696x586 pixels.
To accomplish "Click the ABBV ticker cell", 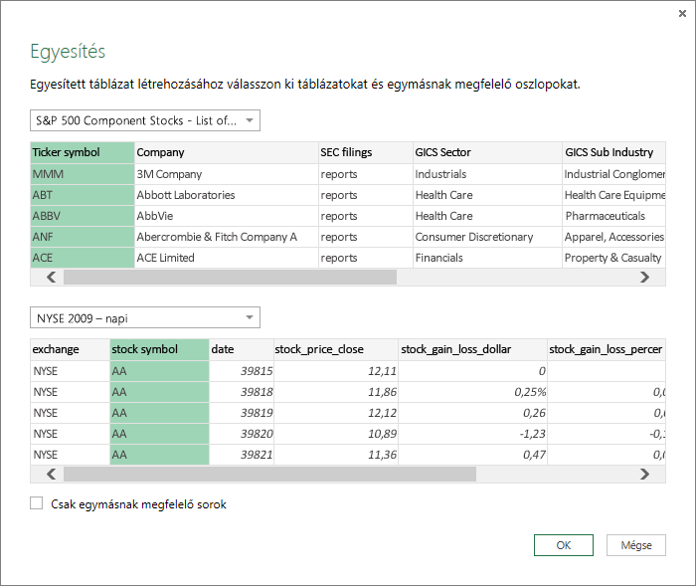I will (x=83, y=216).
